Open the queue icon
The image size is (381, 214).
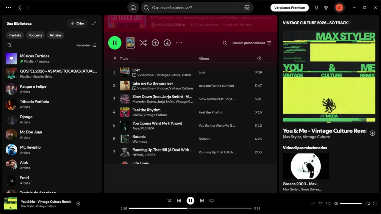click(x=321, y=204)
